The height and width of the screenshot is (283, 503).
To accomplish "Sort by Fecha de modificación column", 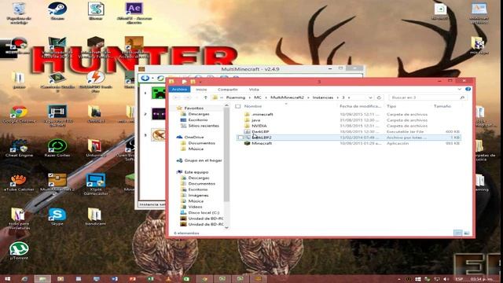I will coord(361,106).
